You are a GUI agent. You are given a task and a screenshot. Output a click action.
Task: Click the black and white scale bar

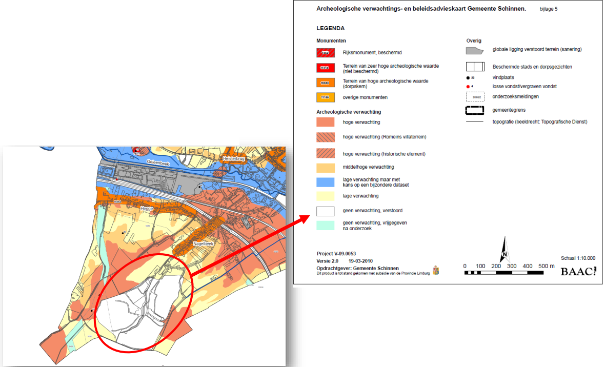coord(504,273)
